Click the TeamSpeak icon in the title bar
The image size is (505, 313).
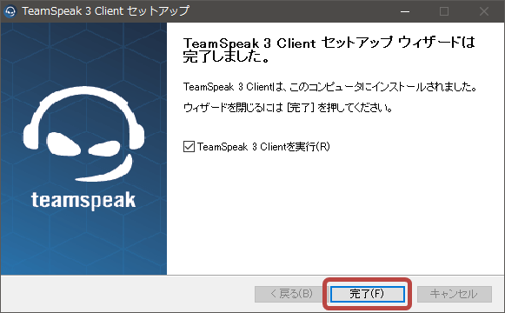(10, 11)
